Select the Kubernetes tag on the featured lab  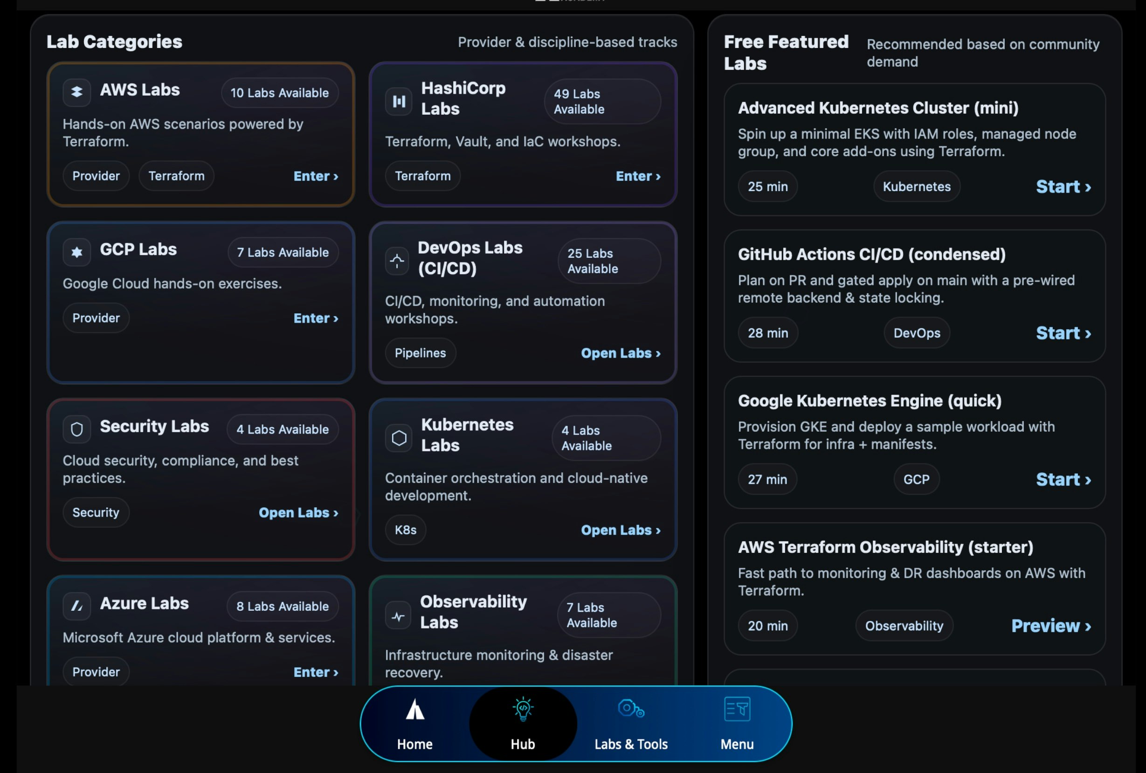click(916, 186)
